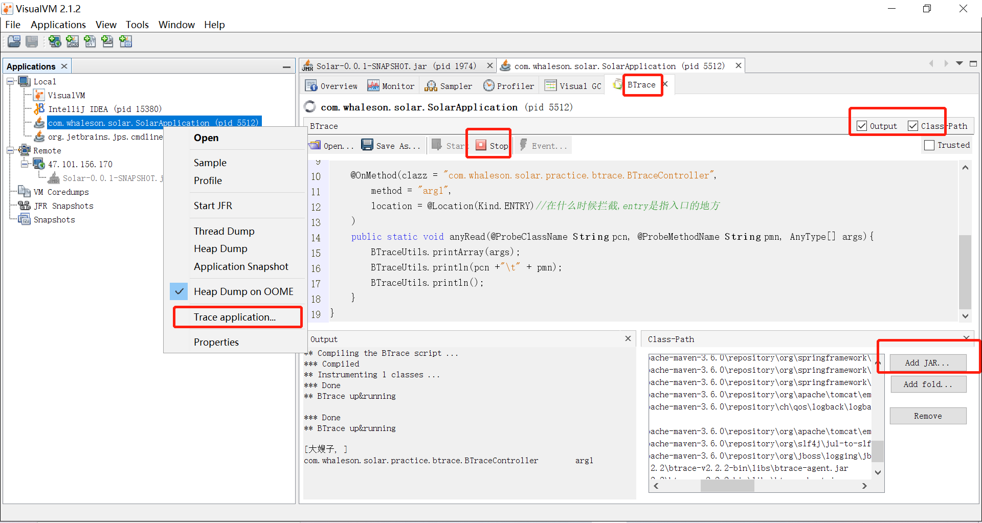Click the Add JMX Connection toolbar icon

(72, 41)
